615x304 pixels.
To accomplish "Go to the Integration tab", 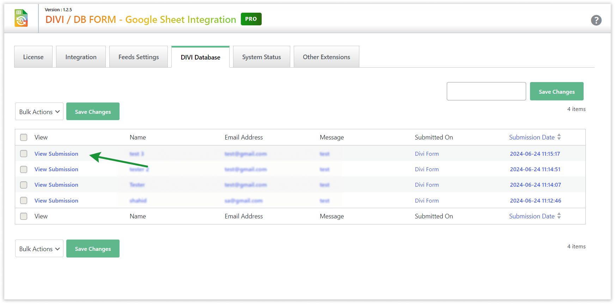I will pos(81,57).
